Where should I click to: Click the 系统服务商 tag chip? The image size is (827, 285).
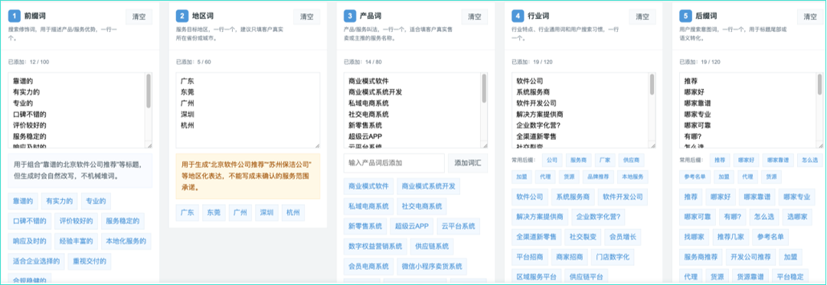pyautogui.click(x=573, y=197)
